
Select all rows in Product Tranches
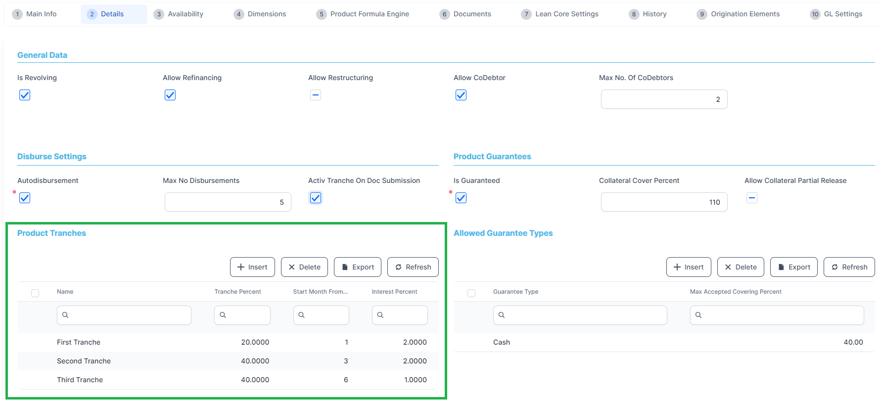tap(35, 293)
